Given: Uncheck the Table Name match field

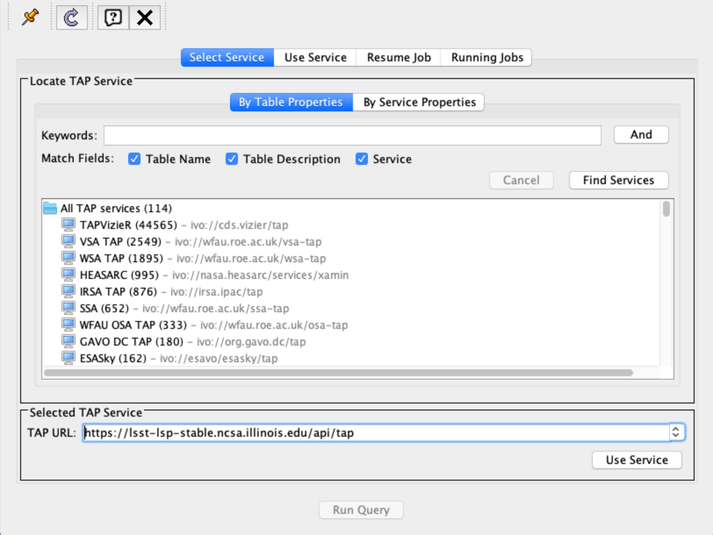Looking at the screenshot, I should point(134,159).
